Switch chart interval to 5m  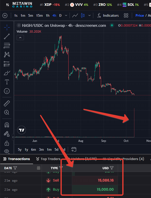tap(31, 15)
